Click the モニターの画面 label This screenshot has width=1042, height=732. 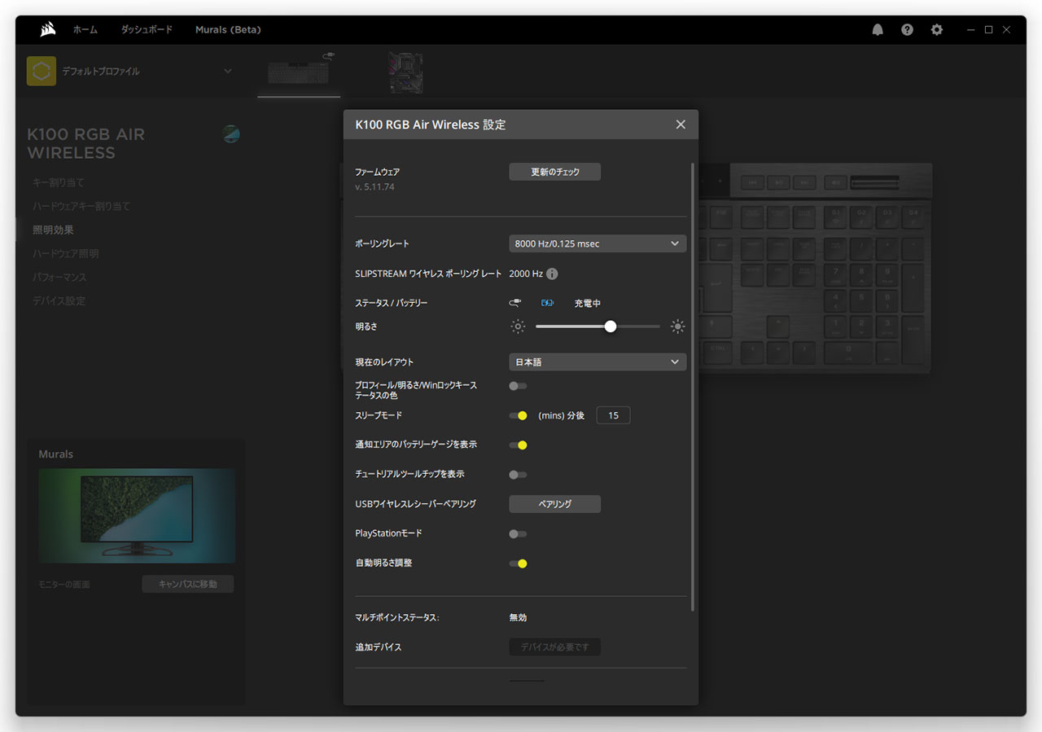(x=64, y=585)
